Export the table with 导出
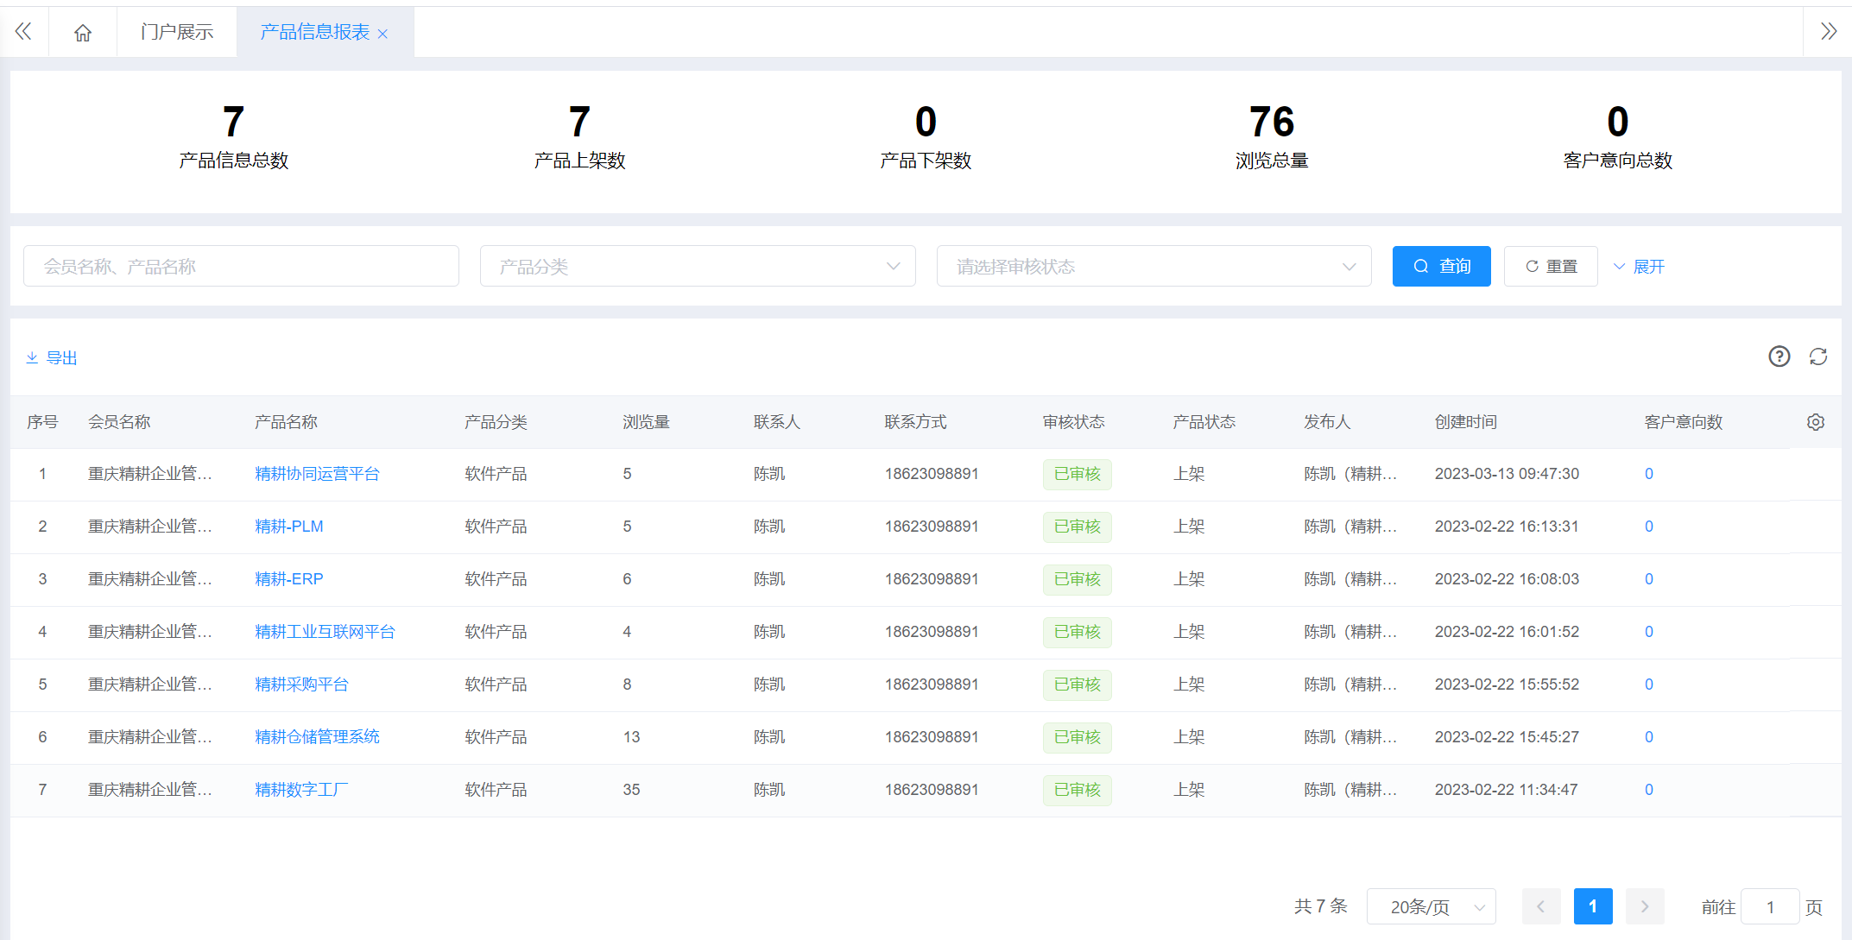The width and height of the screenshot is (1852, 940). tap(52, 357)
